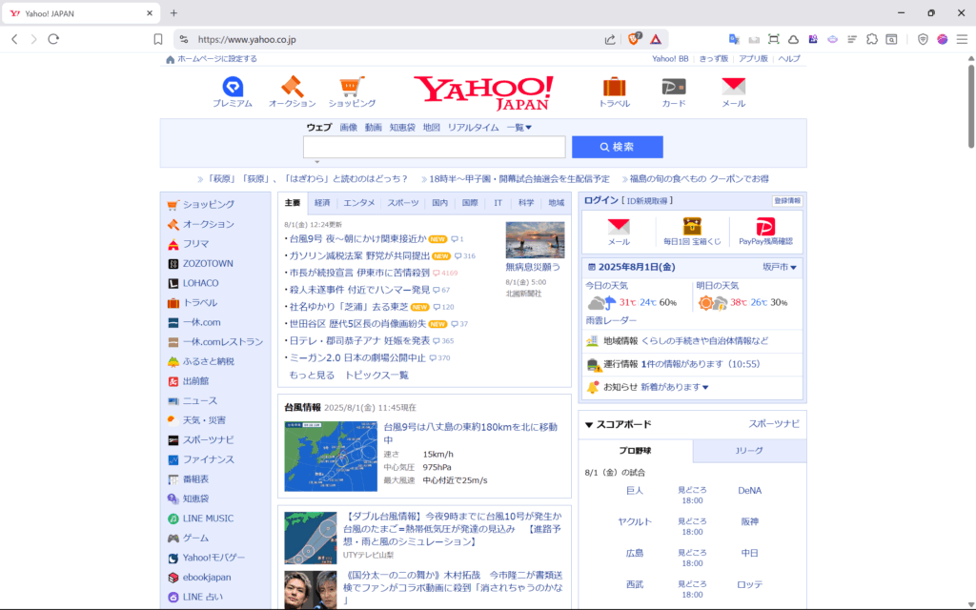976x610 pixels.
Task: Open LINE MUSIC in the left sidebar
Action: tap(208, 518)
